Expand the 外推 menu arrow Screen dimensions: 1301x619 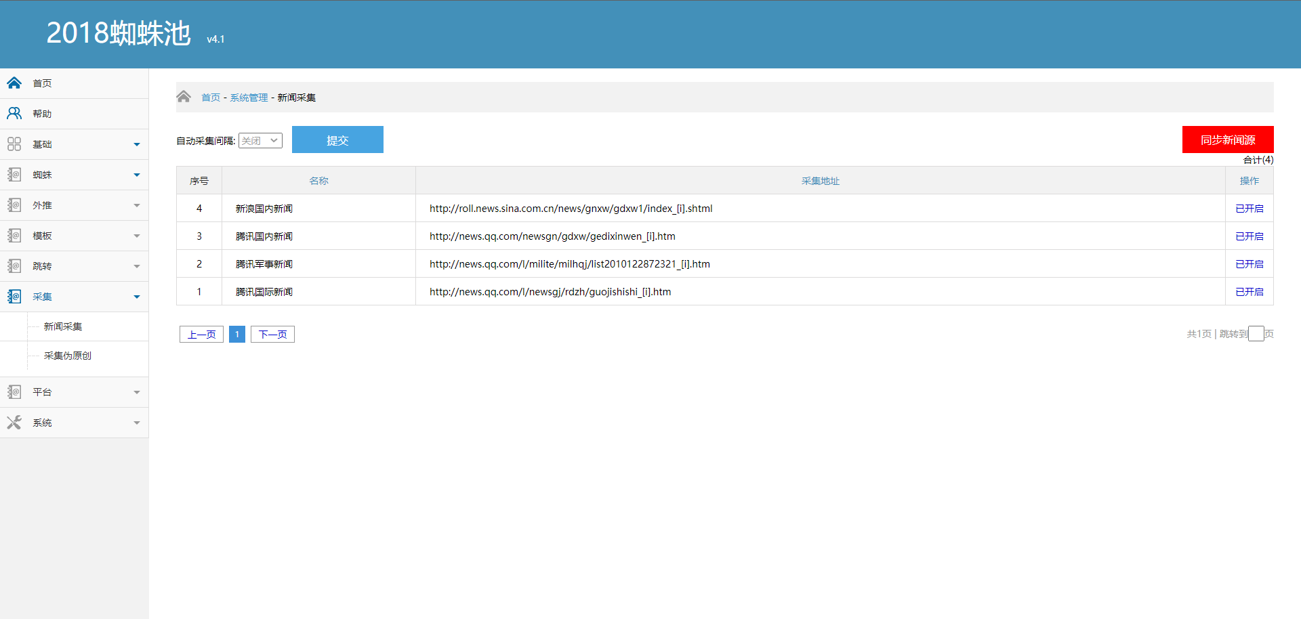[137, 205]
